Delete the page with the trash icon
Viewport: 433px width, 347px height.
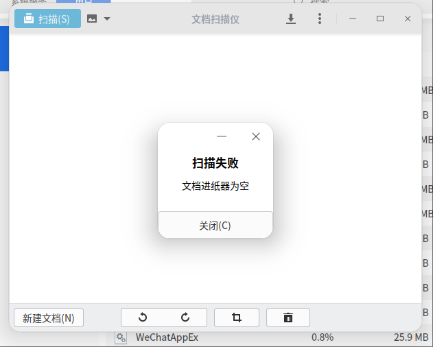288,318
